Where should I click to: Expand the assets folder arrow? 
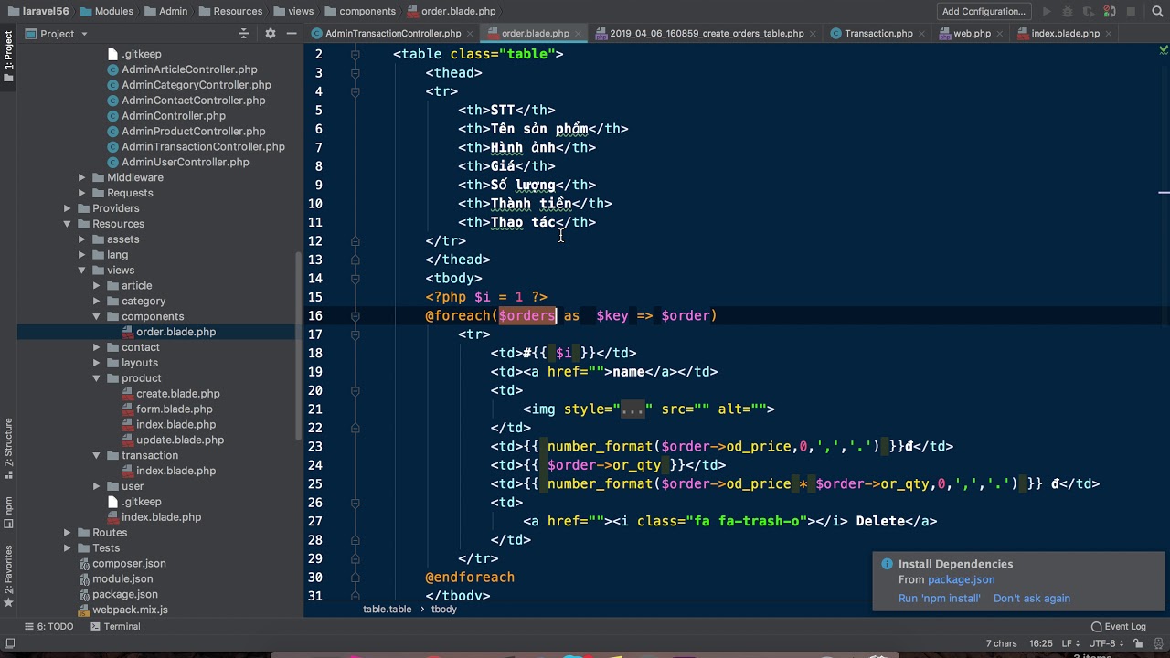click(81, 239)
